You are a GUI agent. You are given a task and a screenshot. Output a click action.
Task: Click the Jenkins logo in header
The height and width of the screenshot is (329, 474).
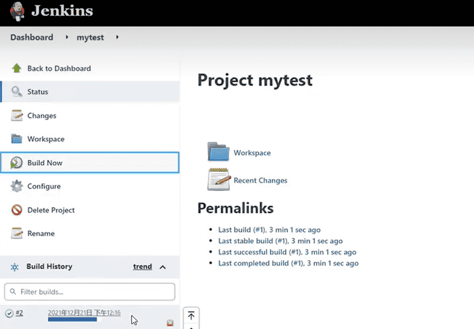19,11
